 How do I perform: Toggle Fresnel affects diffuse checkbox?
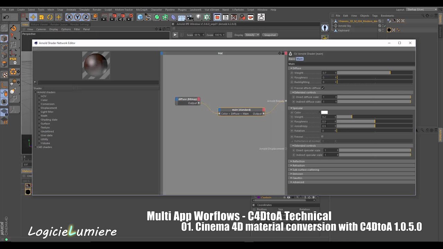tap(323, 88)
